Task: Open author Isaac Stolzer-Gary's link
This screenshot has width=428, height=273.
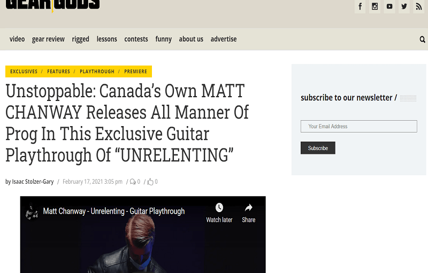Action: pyautogui.click(x=33, y=182)
